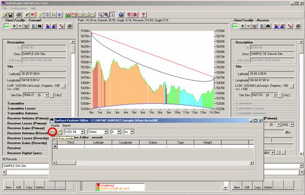Click the Surface Feature Editor horizontal scrollbar thumb

pos(66,163)
